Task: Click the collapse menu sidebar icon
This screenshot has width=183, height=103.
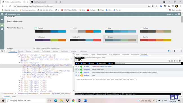Action: click(x=2, y=29)
